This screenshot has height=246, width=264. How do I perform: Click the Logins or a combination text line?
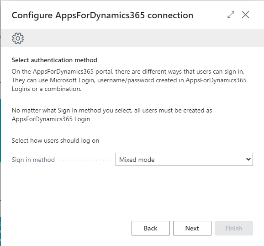[47, 89]
